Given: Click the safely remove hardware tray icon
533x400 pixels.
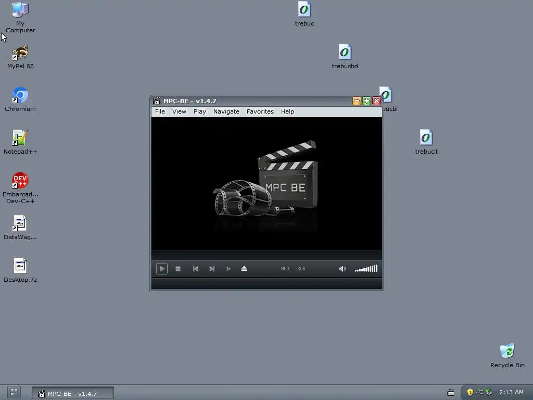Looking at the screenshot, I should click(x=489, y=392).
